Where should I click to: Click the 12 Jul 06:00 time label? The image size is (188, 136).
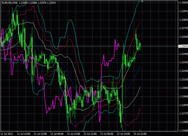click(57, 134)
